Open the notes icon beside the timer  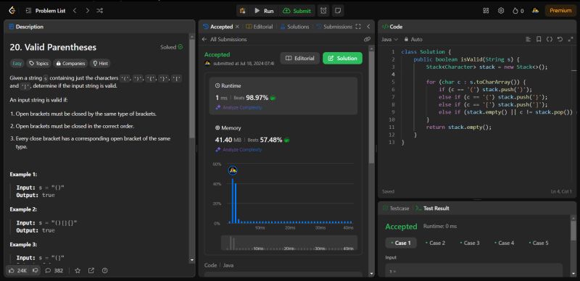337,11
